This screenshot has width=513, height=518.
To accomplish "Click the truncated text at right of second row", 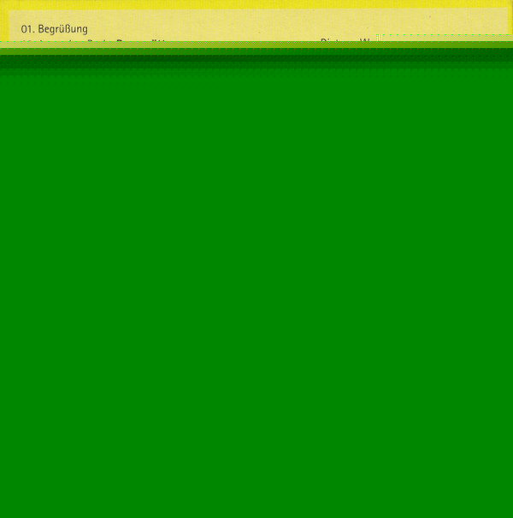I will (346, 41).
